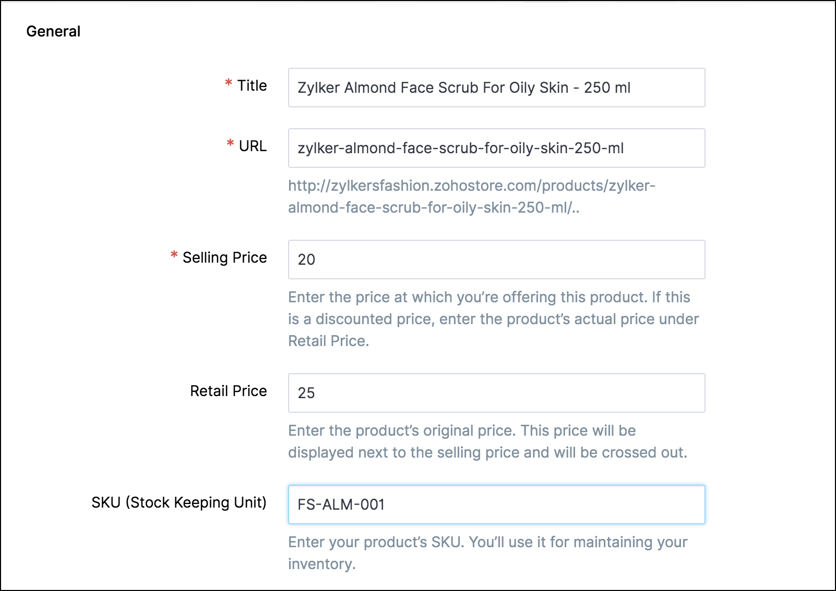Click the Retail Price hint about crossed-out price
836x591 pixels.
point(487,441)
